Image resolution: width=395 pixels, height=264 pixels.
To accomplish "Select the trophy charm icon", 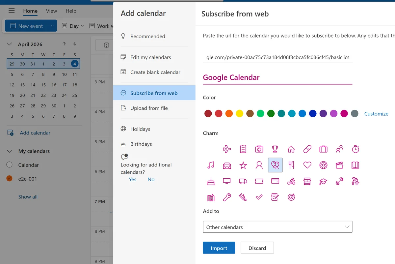I will pyautogui.click(x=275, y=149).
